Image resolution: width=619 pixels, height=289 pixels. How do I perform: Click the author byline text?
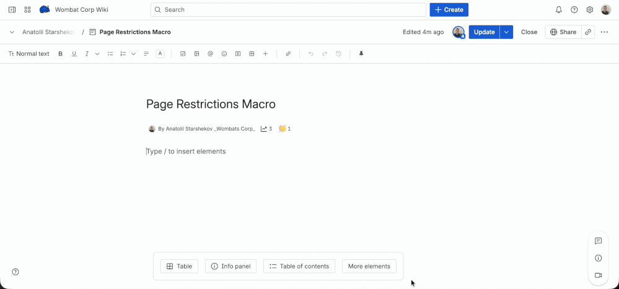tap(206, 129)
